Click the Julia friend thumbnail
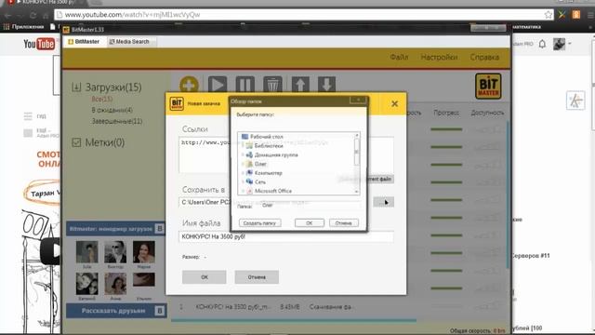 click(86, 252)
